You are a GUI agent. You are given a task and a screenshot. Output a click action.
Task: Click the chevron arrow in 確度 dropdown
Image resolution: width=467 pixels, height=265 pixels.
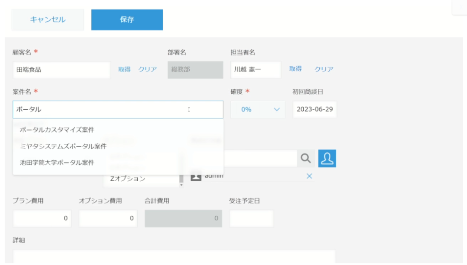tap(277, 109)
